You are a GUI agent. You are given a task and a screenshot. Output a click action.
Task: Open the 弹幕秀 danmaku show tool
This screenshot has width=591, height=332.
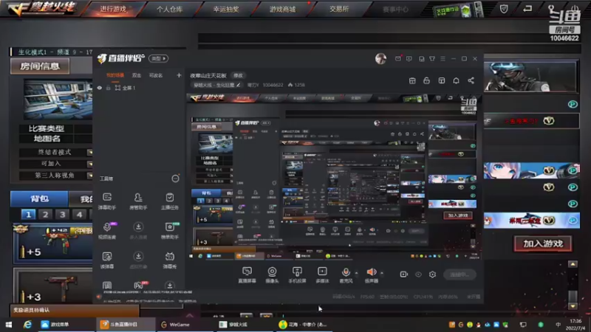click(x=170, y=260)
